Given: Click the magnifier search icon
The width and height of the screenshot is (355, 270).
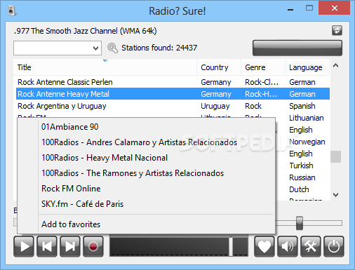Looking at the screenshot, I should point(112,48).
